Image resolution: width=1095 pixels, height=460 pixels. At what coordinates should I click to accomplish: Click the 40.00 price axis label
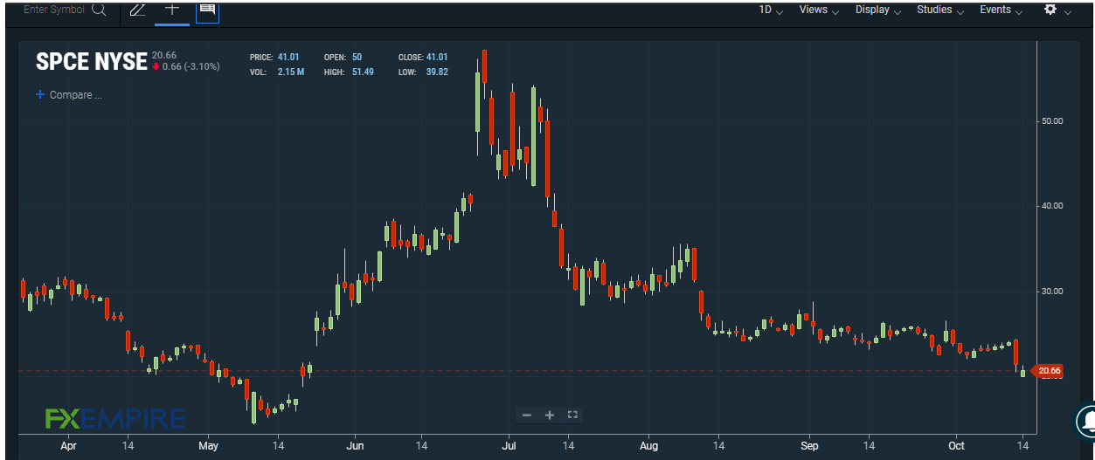click(1052, 206)
